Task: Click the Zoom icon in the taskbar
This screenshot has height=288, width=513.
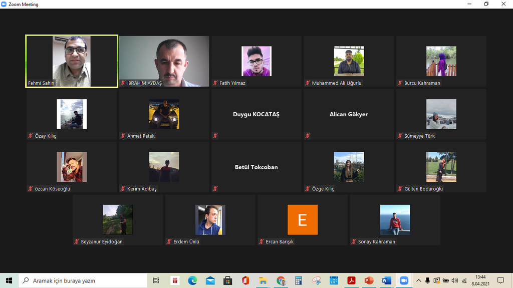Action: (x=403, y=280)
